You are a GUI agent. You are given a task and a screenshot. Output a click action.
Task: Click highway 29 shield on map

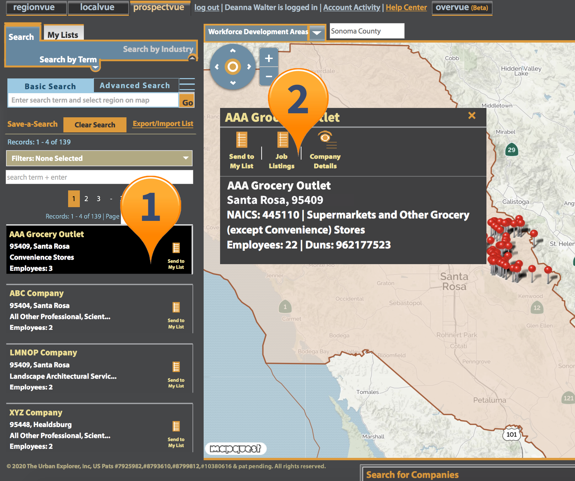(512, 150)
